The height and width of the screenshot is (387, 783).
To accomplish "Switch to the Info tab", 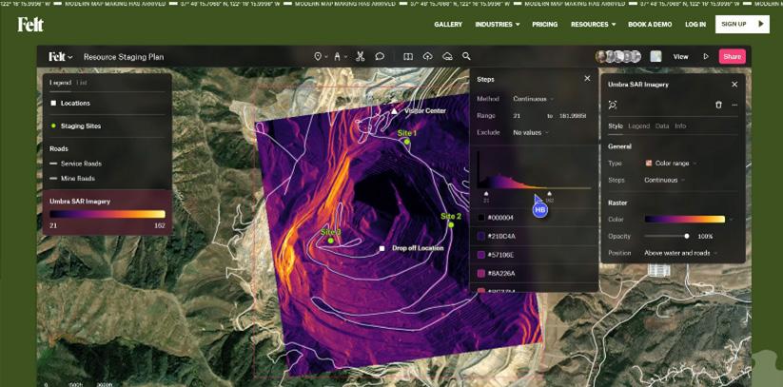I will coord(680,126).
